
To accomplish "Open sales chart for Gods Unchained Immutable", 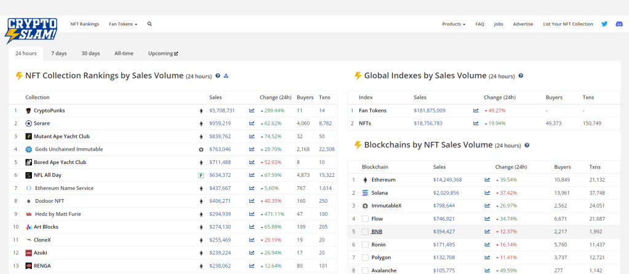I will pyautogui.click(x=251, y=149).
